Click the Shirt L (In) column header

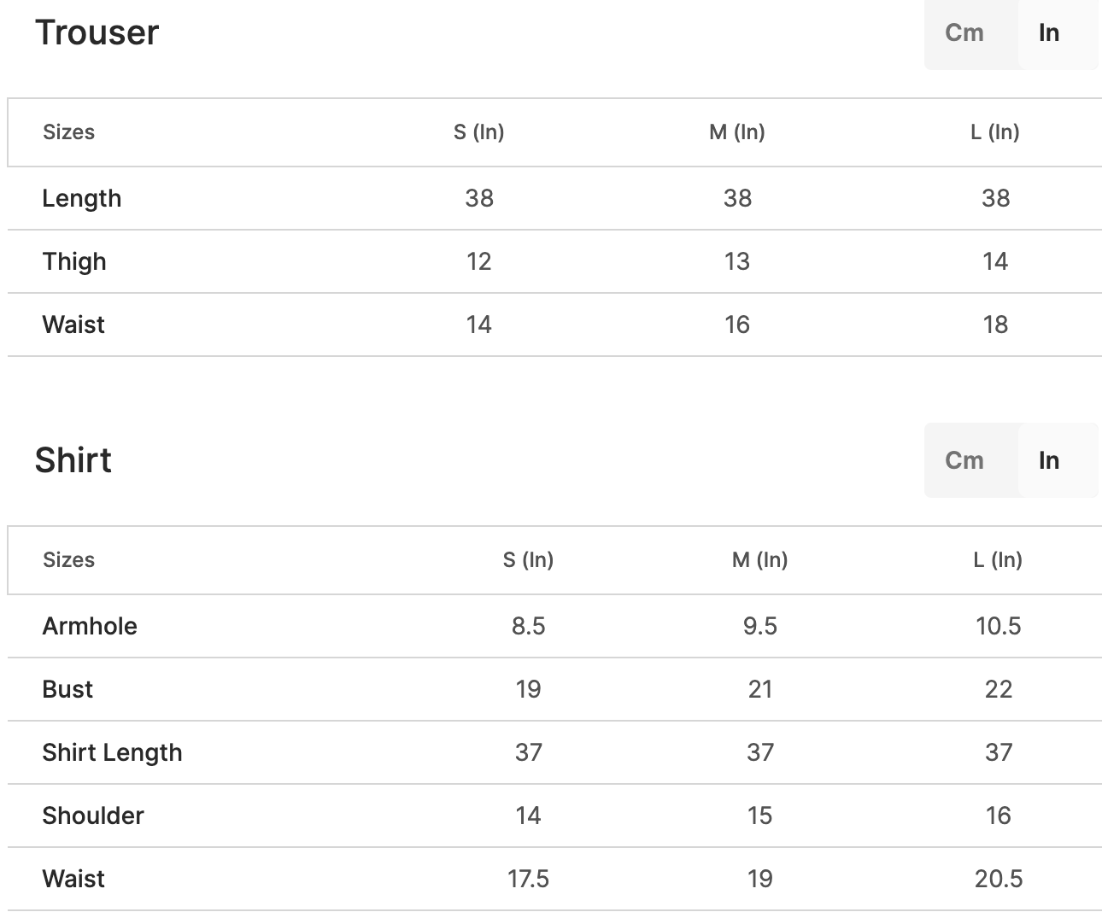click(x=998, y=560)
